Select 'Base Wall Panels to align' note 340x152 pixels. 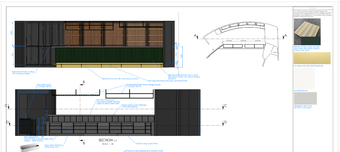click(x=23, y=72)
